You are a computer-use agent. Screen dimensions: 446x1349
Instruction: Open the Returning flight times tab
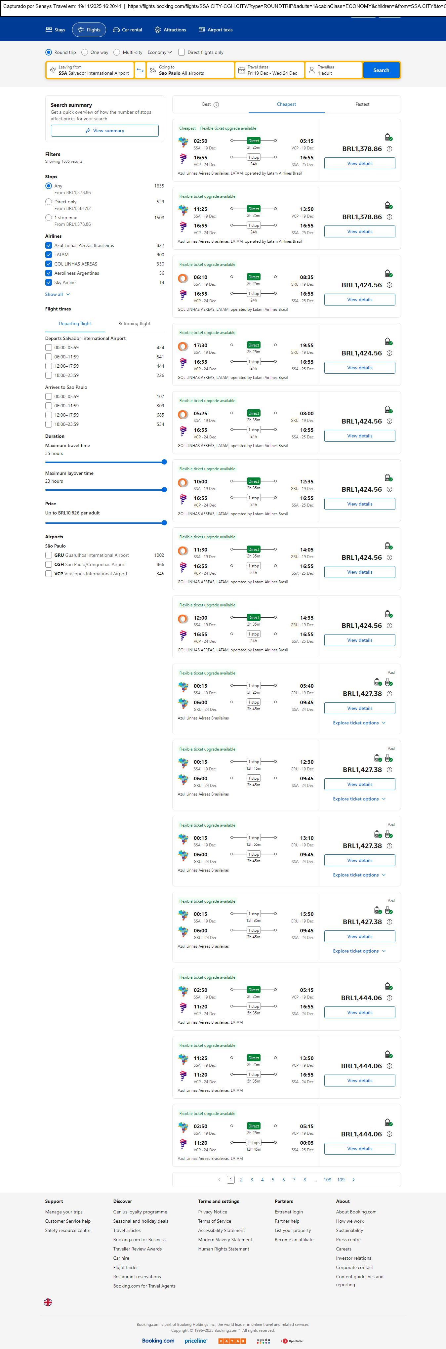pos(134,324)
